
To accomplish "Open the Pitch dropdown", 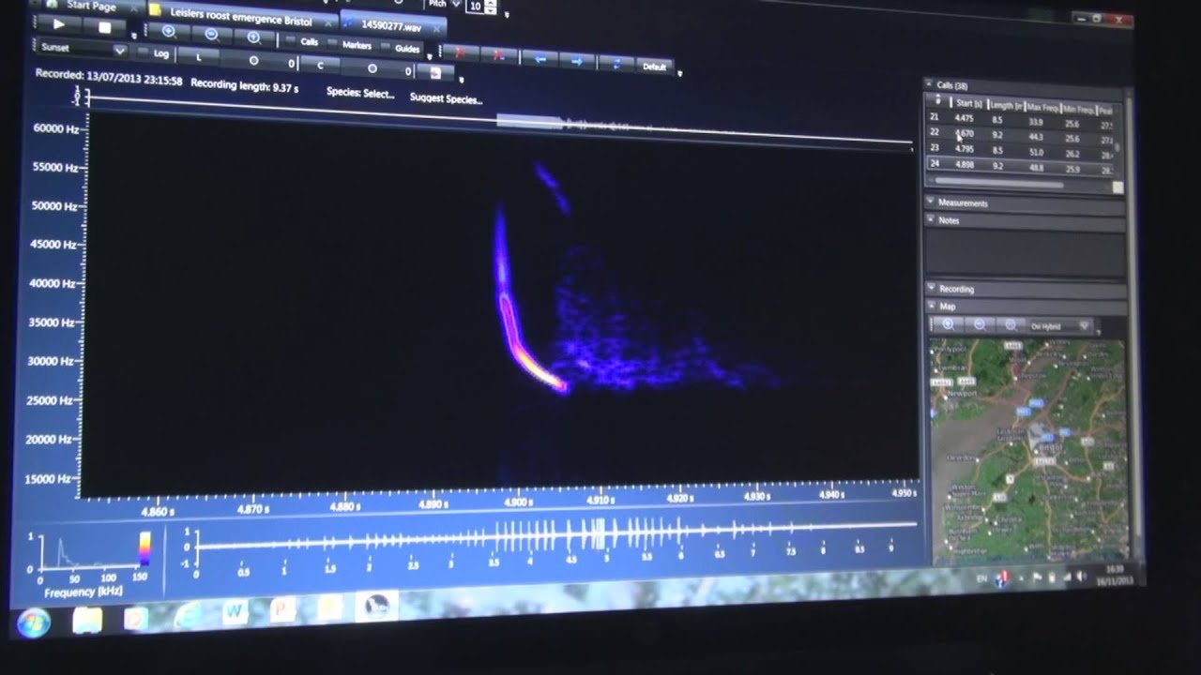I will tap(457, 4).
